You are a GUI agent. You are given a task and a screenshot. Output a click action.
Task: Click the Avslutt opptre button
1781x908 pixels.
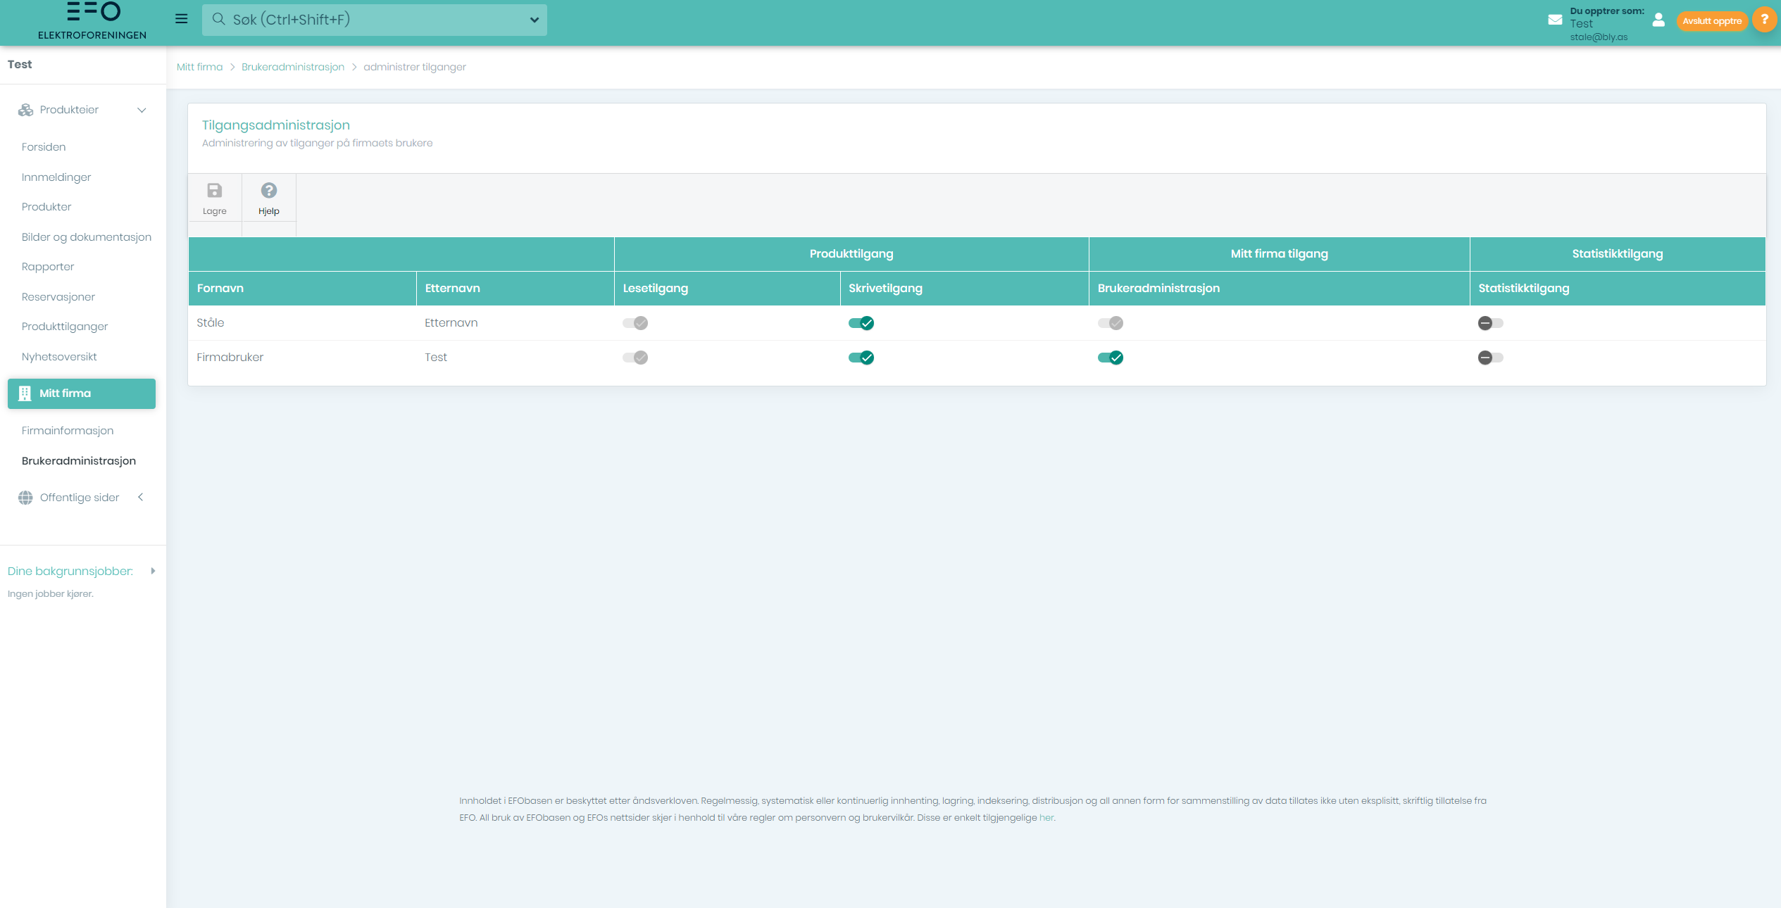(x=1711, y=21)
